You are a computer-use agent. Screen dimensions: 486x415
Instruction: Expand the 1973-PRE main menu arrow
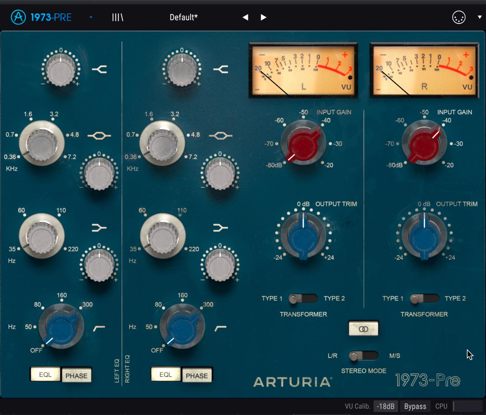click(x=91, y=17)
